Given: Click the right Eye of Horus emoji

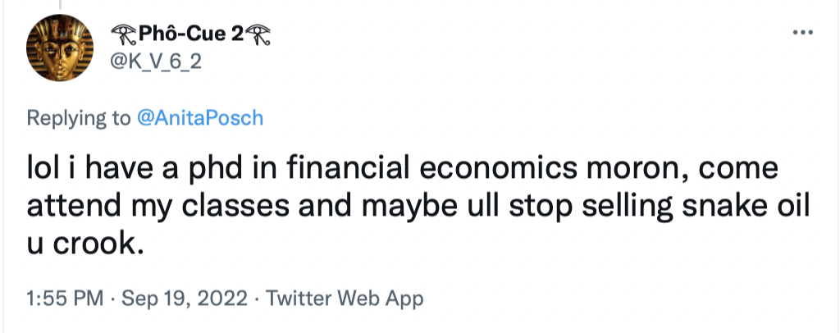Looking at the screenshot, I should [260, 34].
